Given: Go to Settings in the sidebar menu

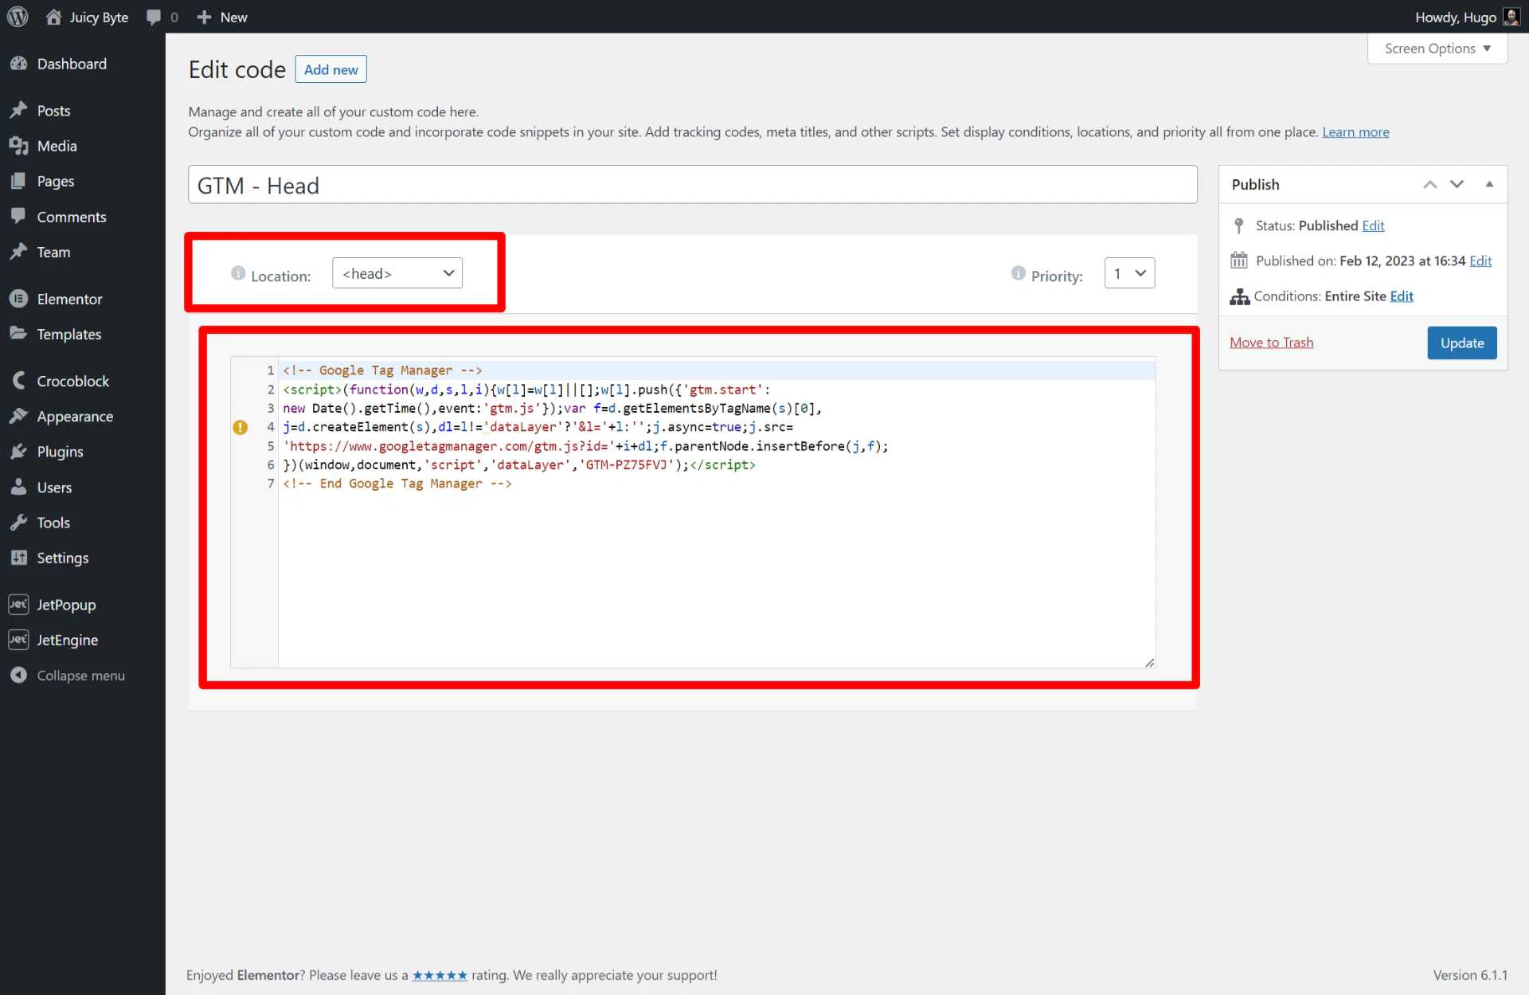Looking at the screenshot, I should click(x=19, y=558).
